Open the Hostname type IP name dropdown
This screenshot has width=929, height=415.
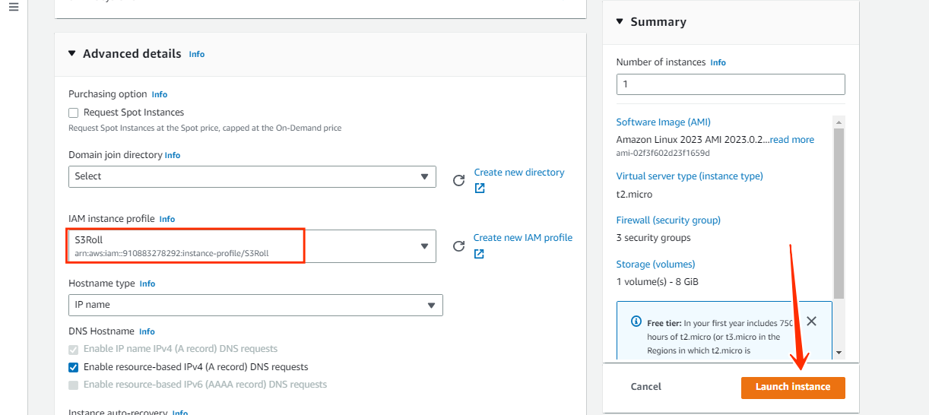[x=255, y=305]
